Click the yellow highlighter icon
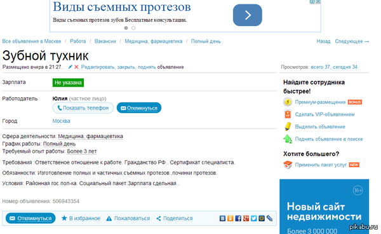The width and height of the screenshot is (381, 234). tap(288, 127)
